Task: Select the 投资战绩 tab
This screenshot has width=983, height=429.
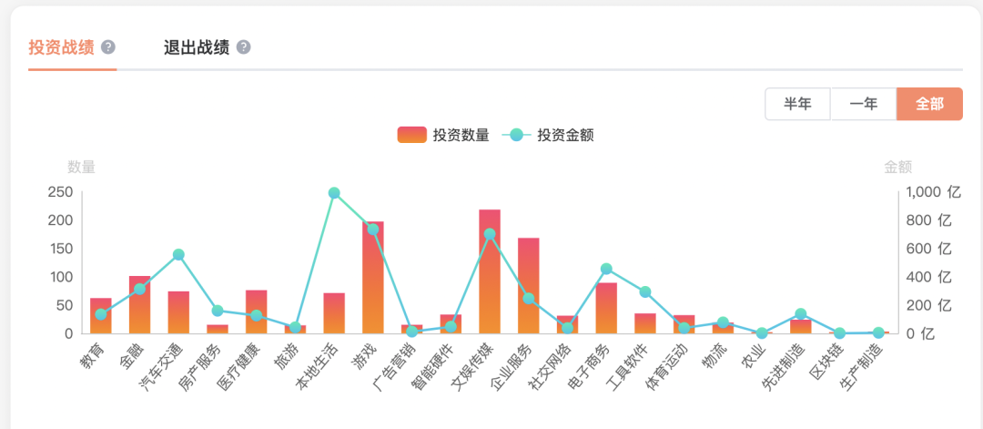Action: click(62, 47)
